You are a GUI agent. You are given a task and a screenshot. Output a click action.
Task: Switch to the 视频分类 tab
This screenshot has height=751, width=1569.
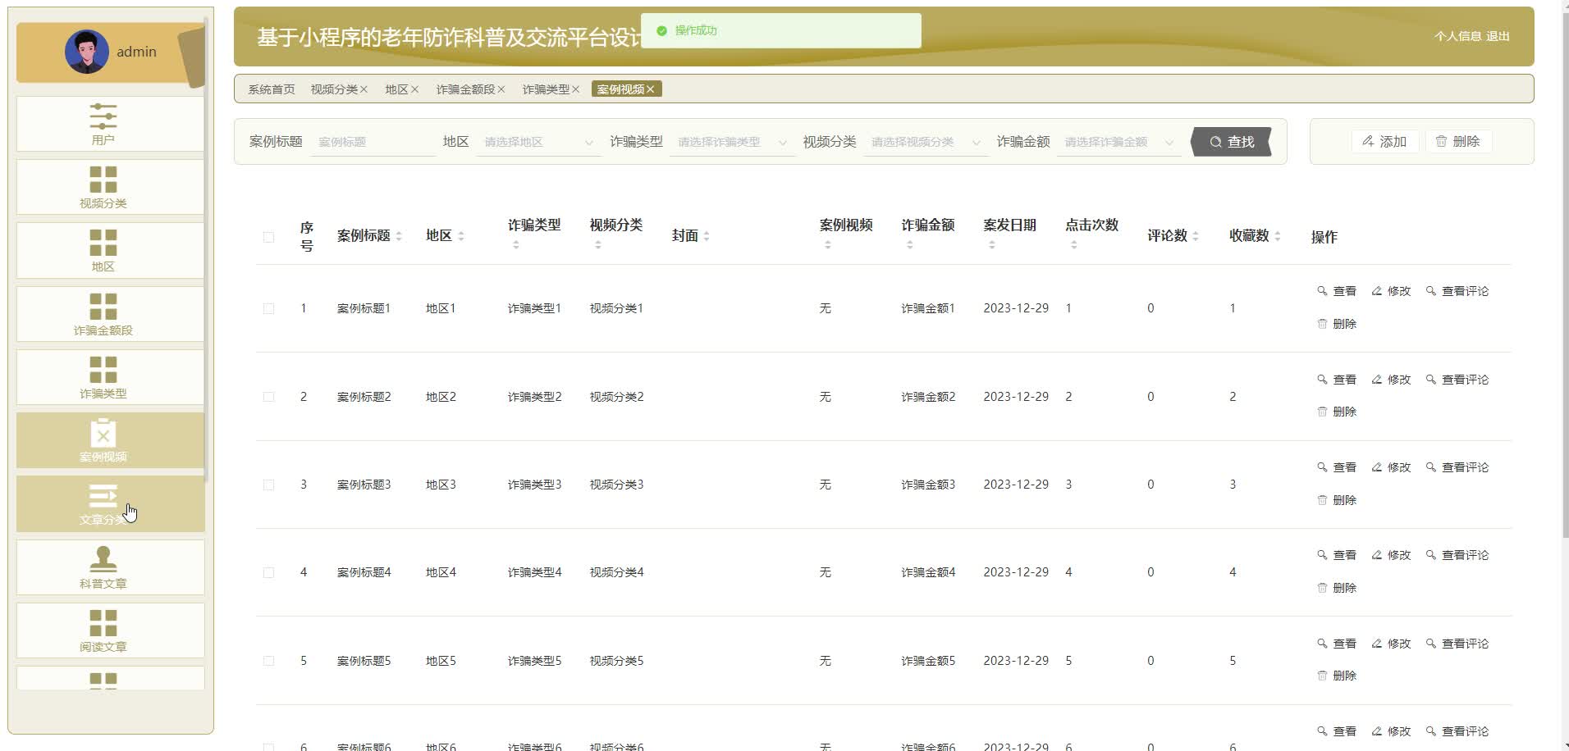tap(334, 89)
